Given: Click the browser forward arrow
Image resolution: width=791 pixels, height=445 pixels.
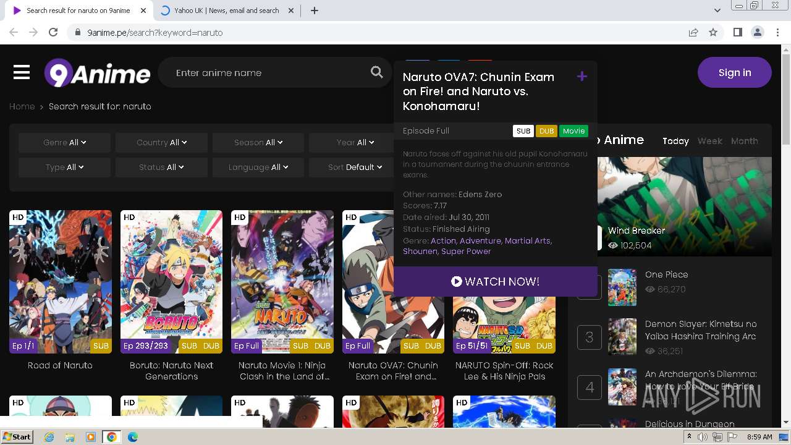Looking at the screenshot, I should 33,32.
